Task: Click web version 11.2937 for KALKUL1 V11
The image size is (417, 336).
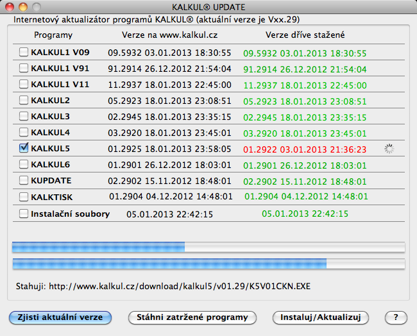Action: pyautogui.click(x=169, y=85)
